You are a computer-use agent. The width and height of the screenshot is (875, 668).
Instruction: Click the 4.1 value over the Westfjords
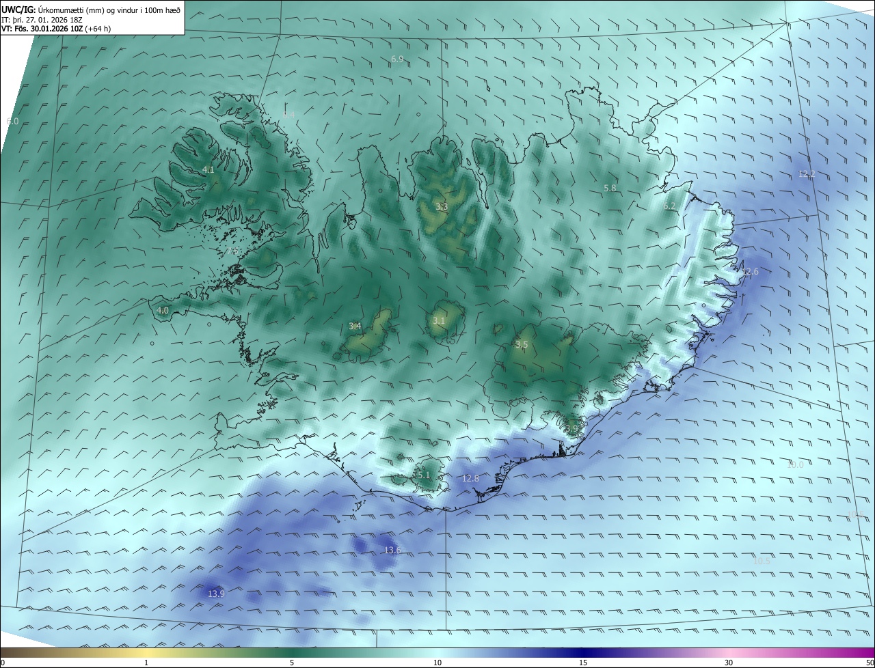[x=208, y=169]
